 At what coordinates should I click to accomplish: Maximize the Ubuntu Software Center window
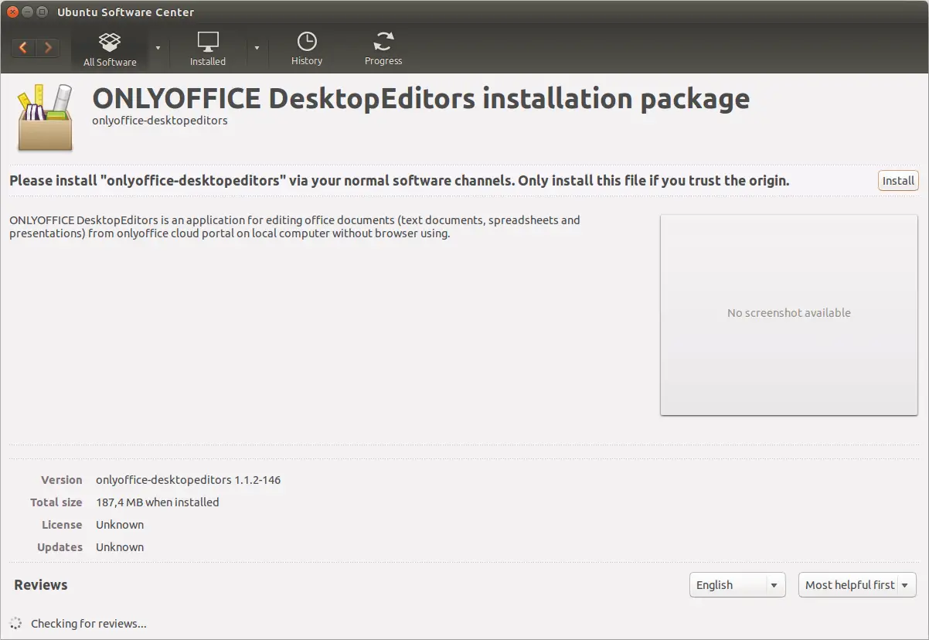point(42,12)
